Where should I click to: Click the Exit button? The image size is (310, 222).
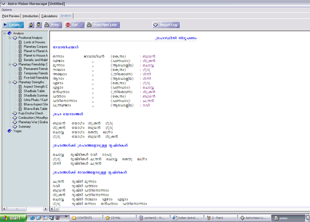pyautogui.click(x=74, y=25)
